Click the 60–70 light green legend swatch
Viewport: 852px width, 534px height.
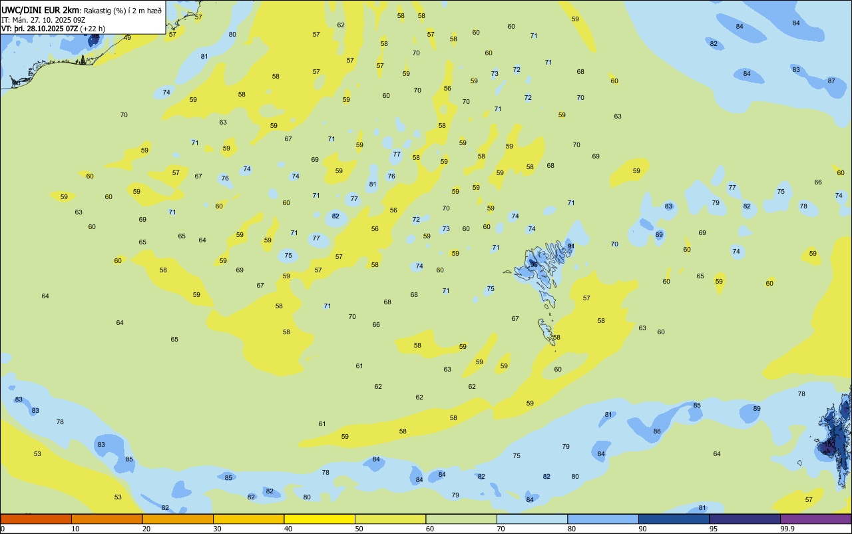(x=461, y=519)
